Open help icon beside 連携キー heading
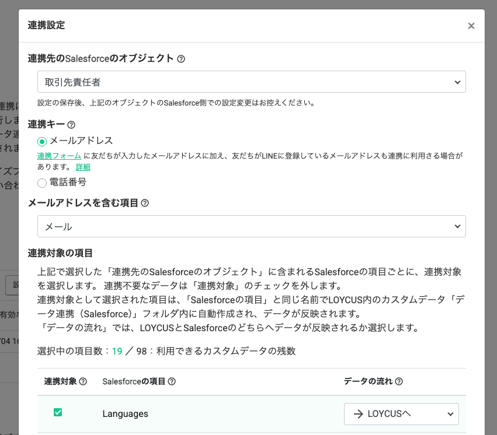The image size is (497, 435). 71,125
